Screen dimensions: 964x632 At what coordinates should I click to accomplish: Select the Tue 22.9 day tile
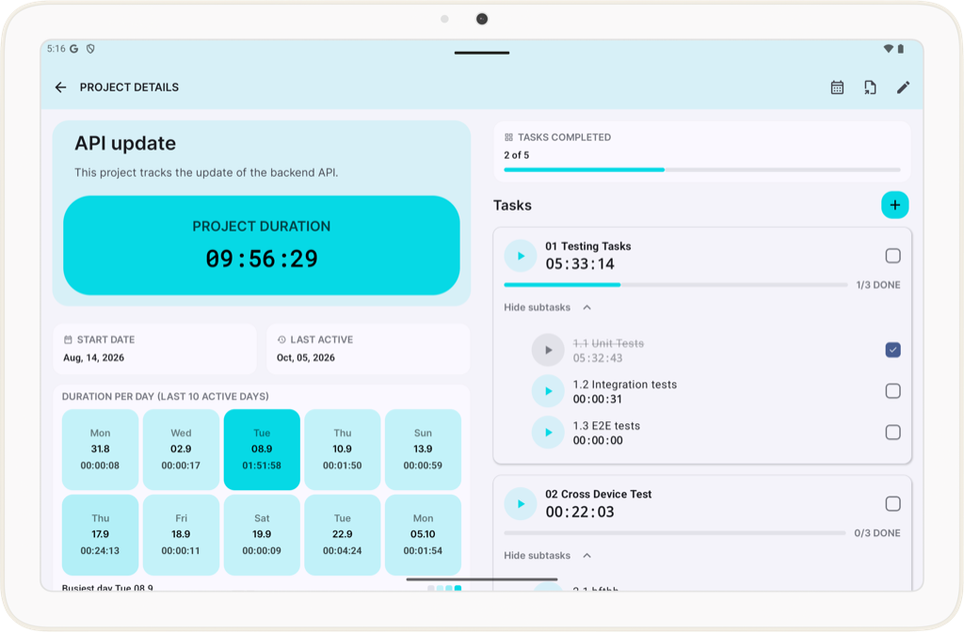tap(343, 535)
